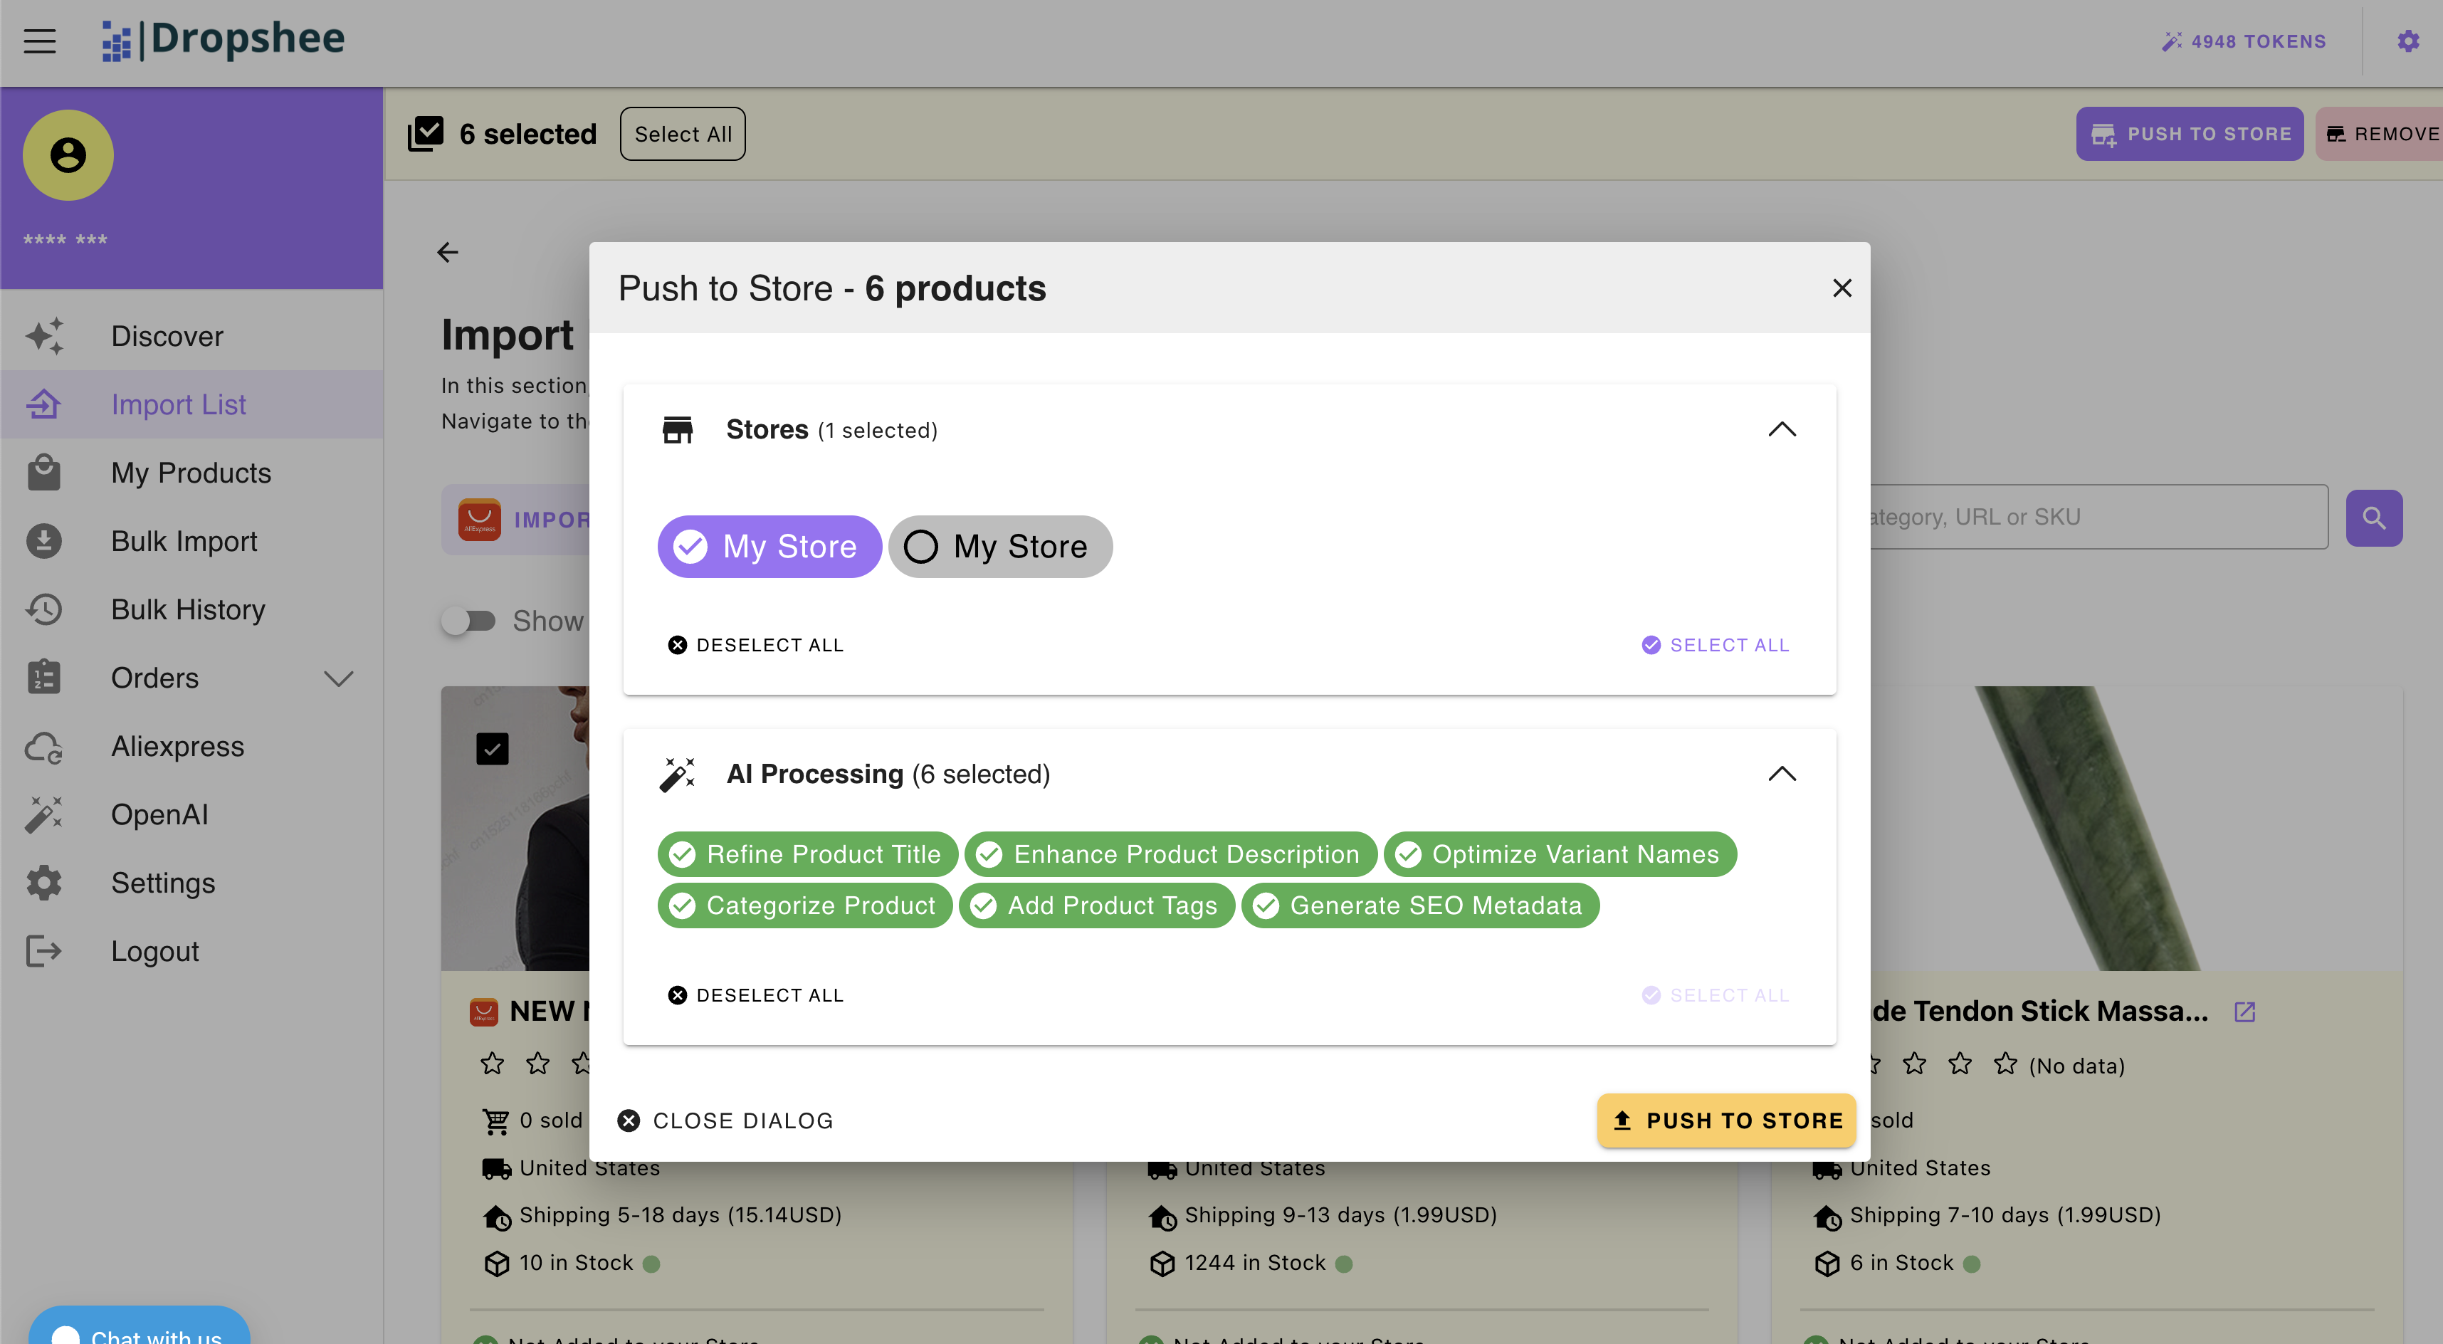
Task: Close the Push to Store dialog with X
Action: coord(1842,288)
